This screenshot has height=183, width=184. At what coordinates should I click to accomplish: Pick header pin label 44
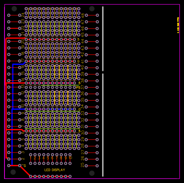click(82, 41)
